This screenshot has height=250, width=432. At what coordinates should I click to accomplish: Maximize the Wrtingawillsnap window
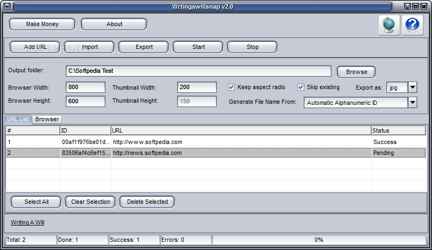[416, 7]
